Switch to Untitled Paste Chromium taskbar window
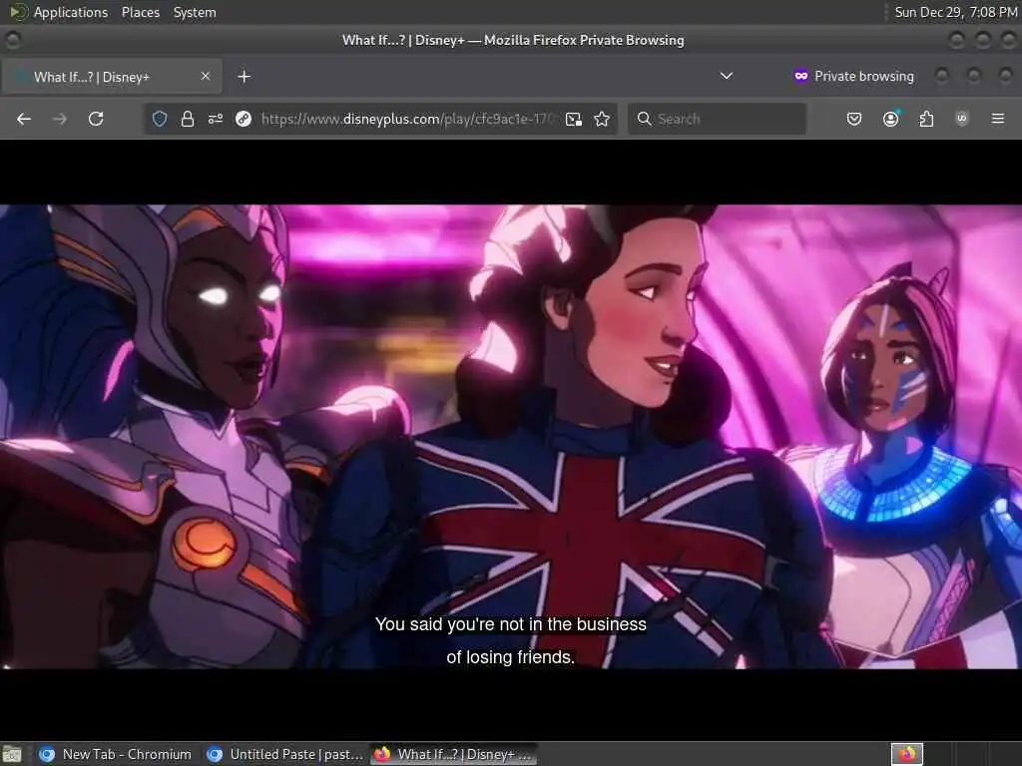The width and height of the screenshot is (1022, 766). [285, 754]
